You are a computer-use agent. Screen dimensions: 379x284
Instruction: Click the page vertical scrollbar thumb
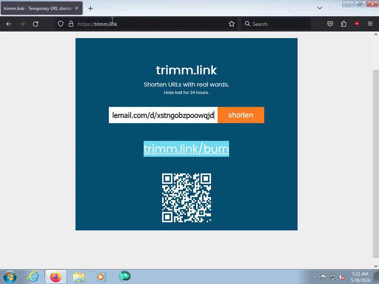[x=376, y=164]
